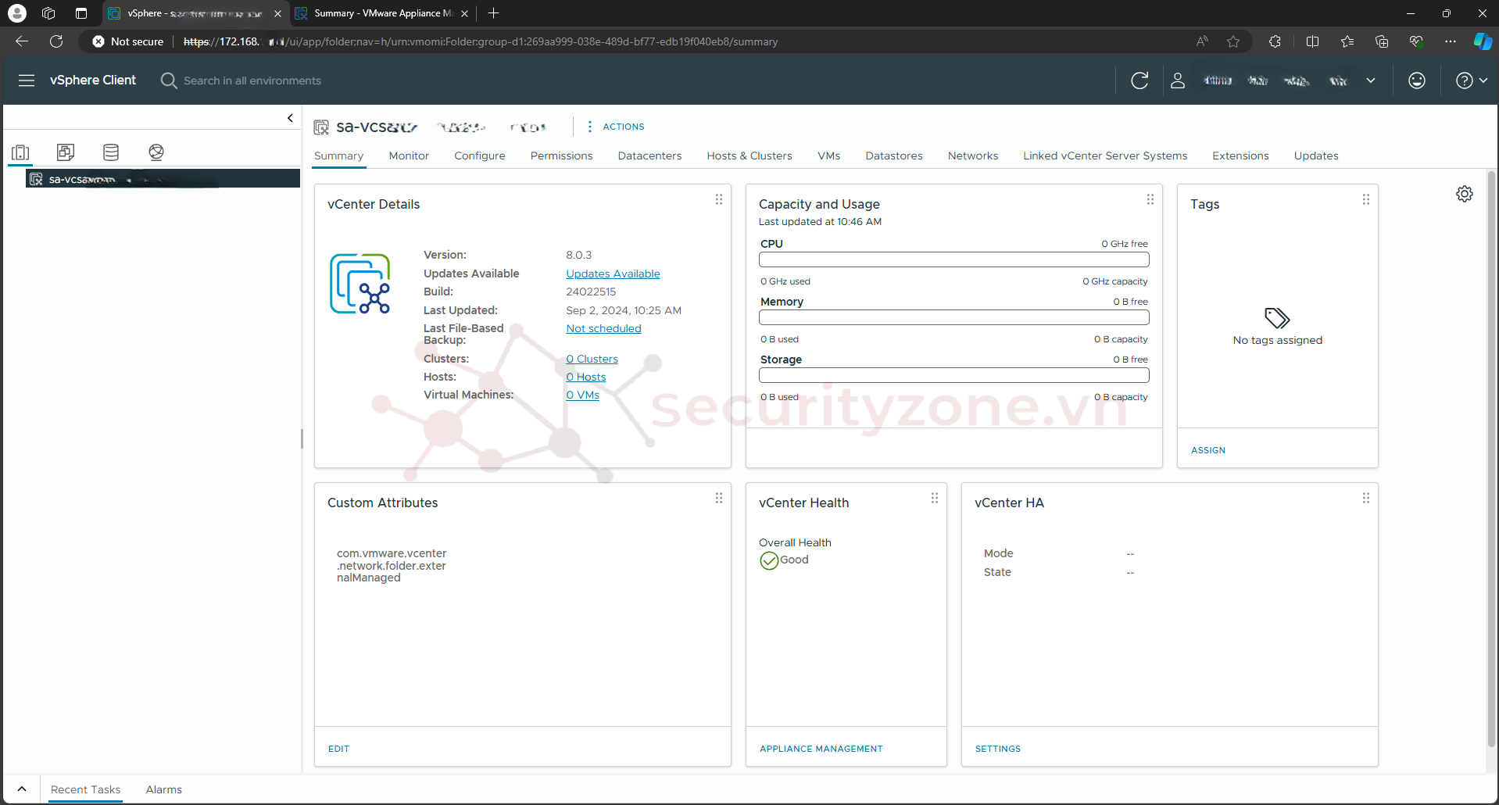Open the user account icon in header

[x=1178, y=80]
